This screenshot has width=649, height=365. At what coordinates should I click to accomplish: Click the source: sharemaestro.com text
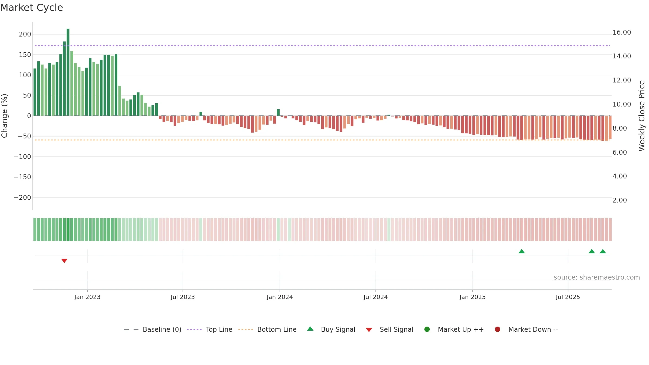pos(597,277)
